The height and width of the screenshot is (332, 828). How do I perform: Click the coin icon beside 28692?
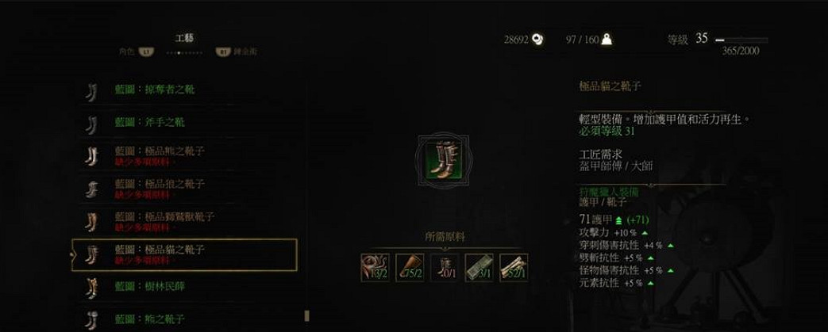[x=537, y=40]
